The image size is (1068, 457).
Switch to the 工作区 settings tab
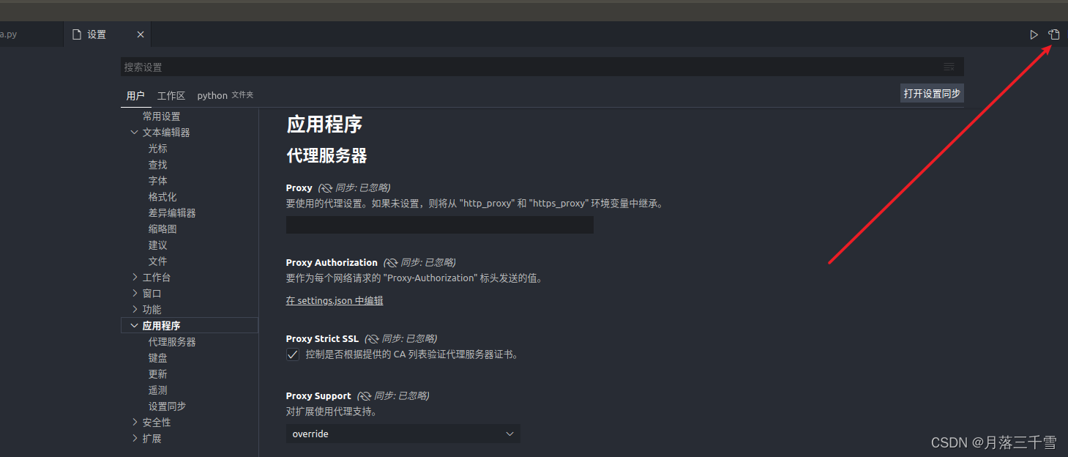coord(171,95)
